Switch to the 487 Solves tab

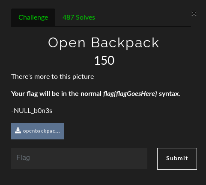coord(79,17)
